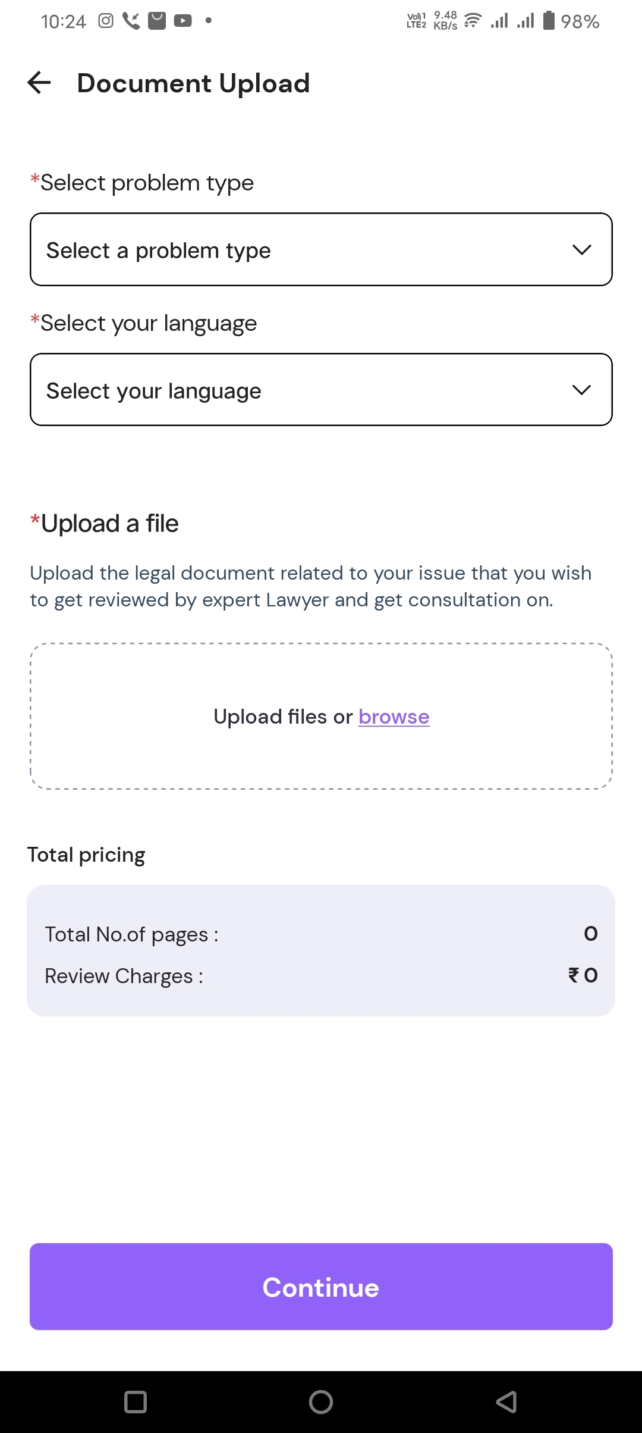This screenshot has height=1433, width=642.
Task: Tap the Wi-Fi status icon
Action: click(473, 21)
